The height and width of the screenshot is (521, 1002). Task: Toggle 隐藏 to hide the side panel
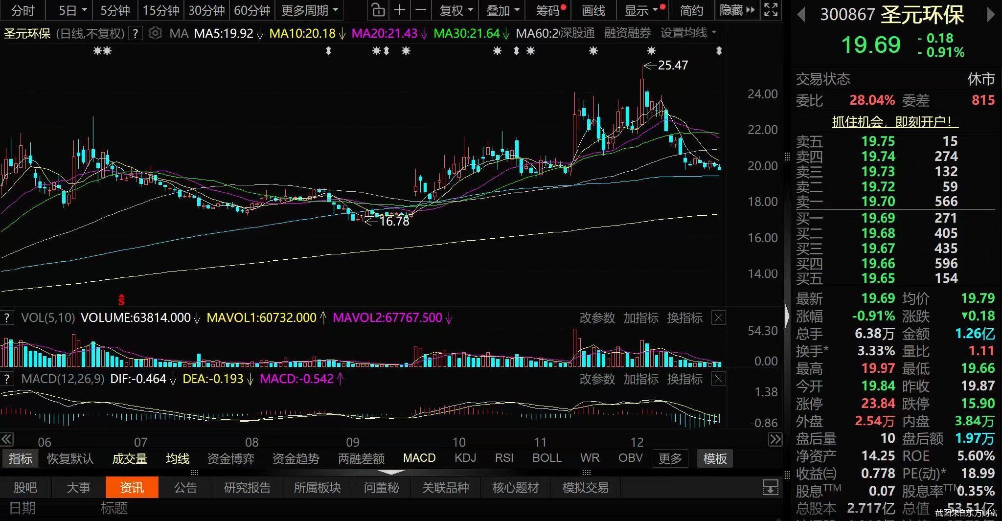[732, 10]
